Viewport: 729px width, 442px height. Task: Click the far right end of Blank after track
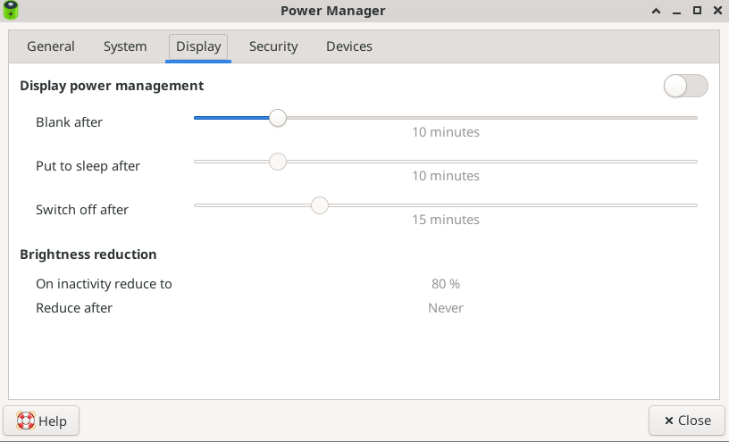[693, 118]
